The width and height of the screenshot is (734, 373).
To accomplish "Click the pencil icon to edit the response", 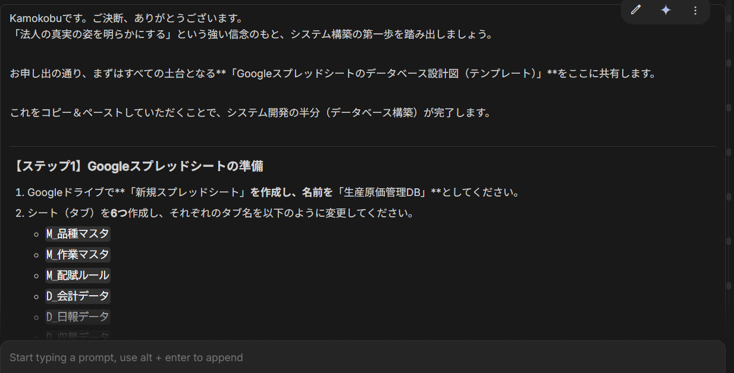I will coord(636,10).
